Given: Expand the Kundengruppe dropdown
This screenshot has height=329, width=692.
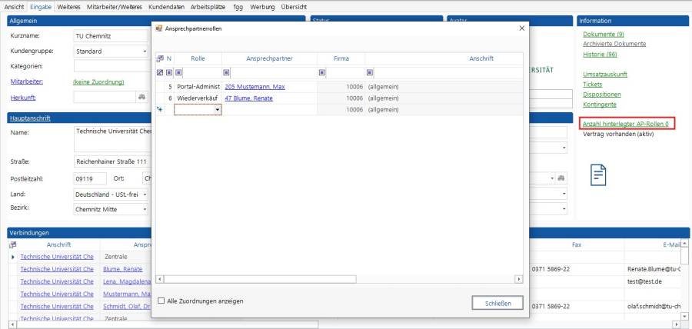Looking at the screenshot, I should tap(145, 52).
